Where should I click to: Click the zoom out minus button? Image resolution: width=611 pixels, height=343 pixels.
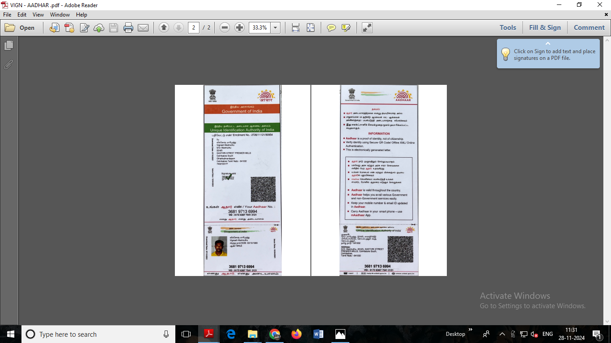pyautogui.click(x=225, y=28)
